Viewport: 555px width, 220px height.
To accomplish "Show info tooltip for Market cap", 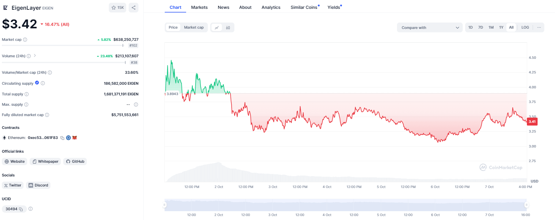I will (x=25, y=40).
